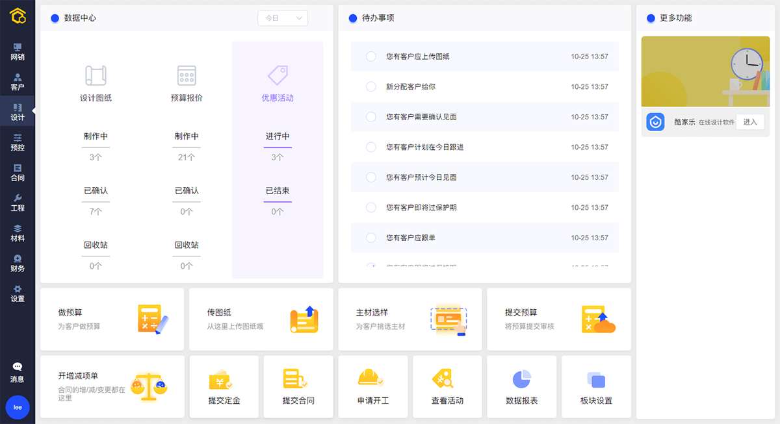This screenshot has width=780, height=424.
Task: Open 板块设置 module settings icon
Action: pos(596,380)
